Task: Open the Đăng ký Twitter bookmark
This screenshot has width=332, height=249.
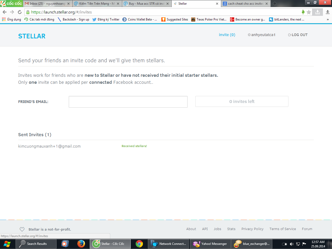Action: point(106,19)
